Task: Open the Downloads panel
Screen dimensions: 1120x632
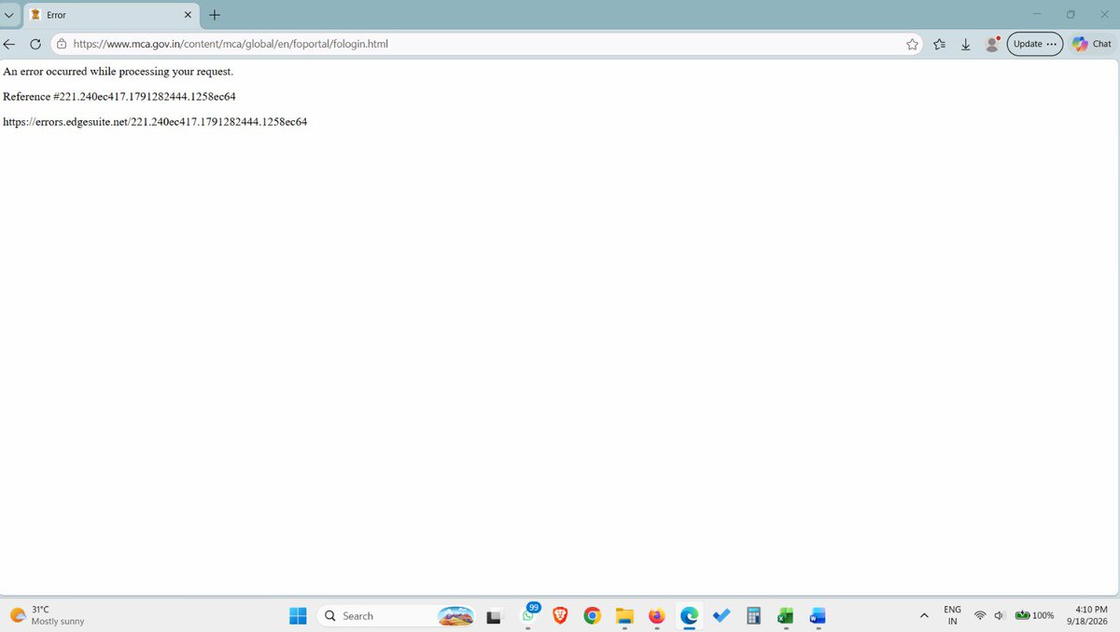Action: (x=966, y=44)
